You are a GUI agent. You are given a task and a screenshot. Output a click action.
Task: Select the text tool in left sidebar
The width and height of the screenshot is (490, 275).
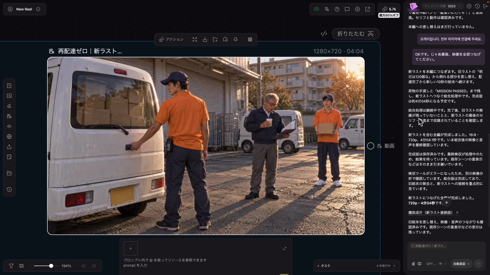(x=9, y=86)
